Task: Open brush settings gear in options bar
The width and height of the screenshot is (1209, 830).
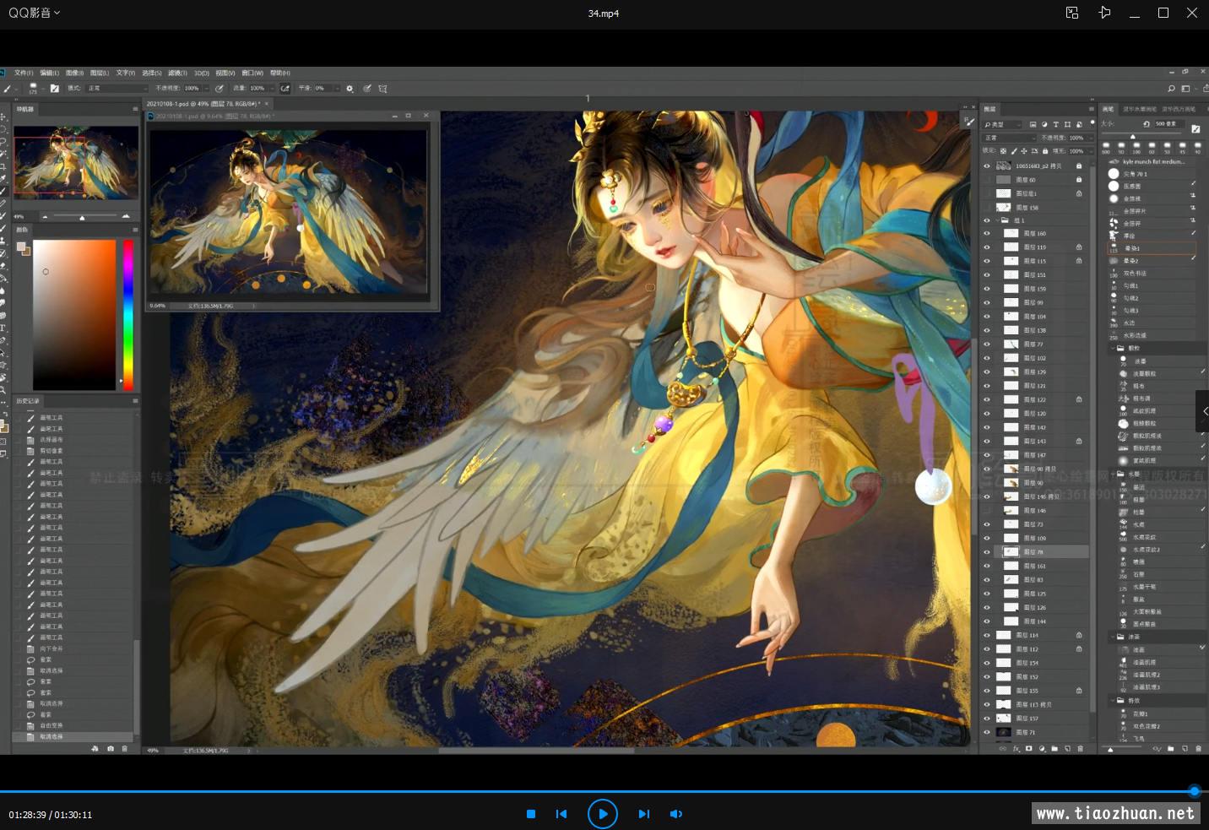Action: pos(350,89)
